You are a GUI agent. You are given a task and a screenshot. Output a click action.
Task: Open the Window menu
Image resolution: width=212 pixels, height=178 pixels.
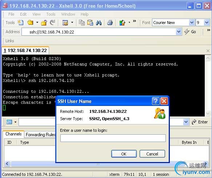[x=68, y=14]
